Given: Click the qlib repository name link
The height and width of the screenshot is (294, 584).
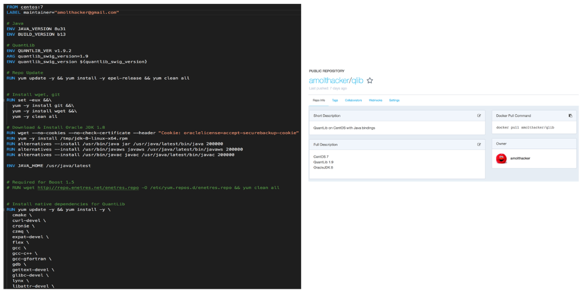Looking at the screenshot, I should 357,80.
